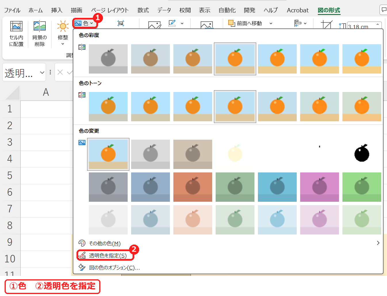Cancel entry with the formula bar X

(60, 72)
